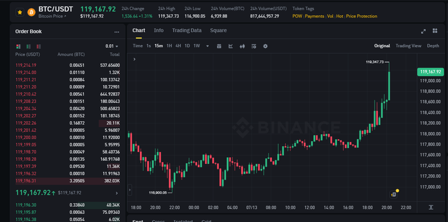This screenshot has width=448, height=222.
Task: Show only sell orders view
Action: click(x=38, y=46)
